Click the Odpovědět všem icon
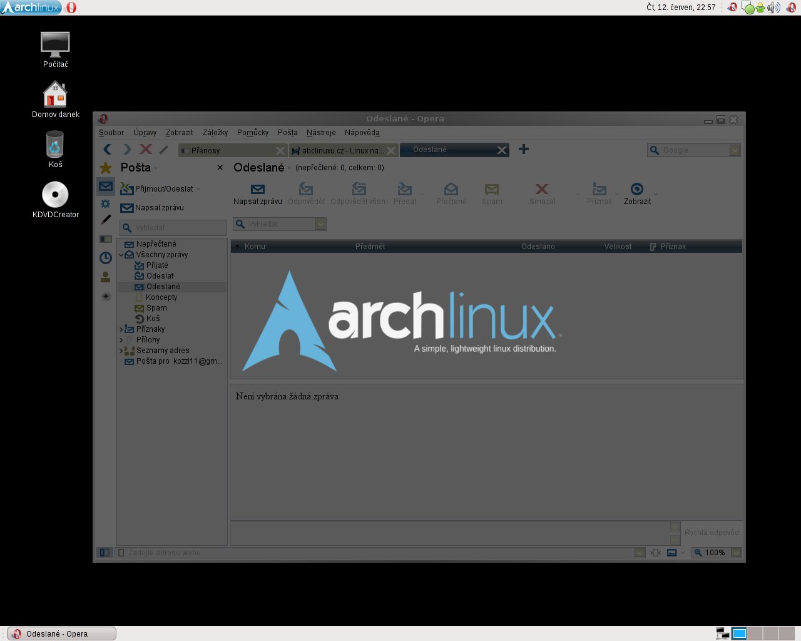Viewport: 801px width, 641px height. (x=359, y=194)
